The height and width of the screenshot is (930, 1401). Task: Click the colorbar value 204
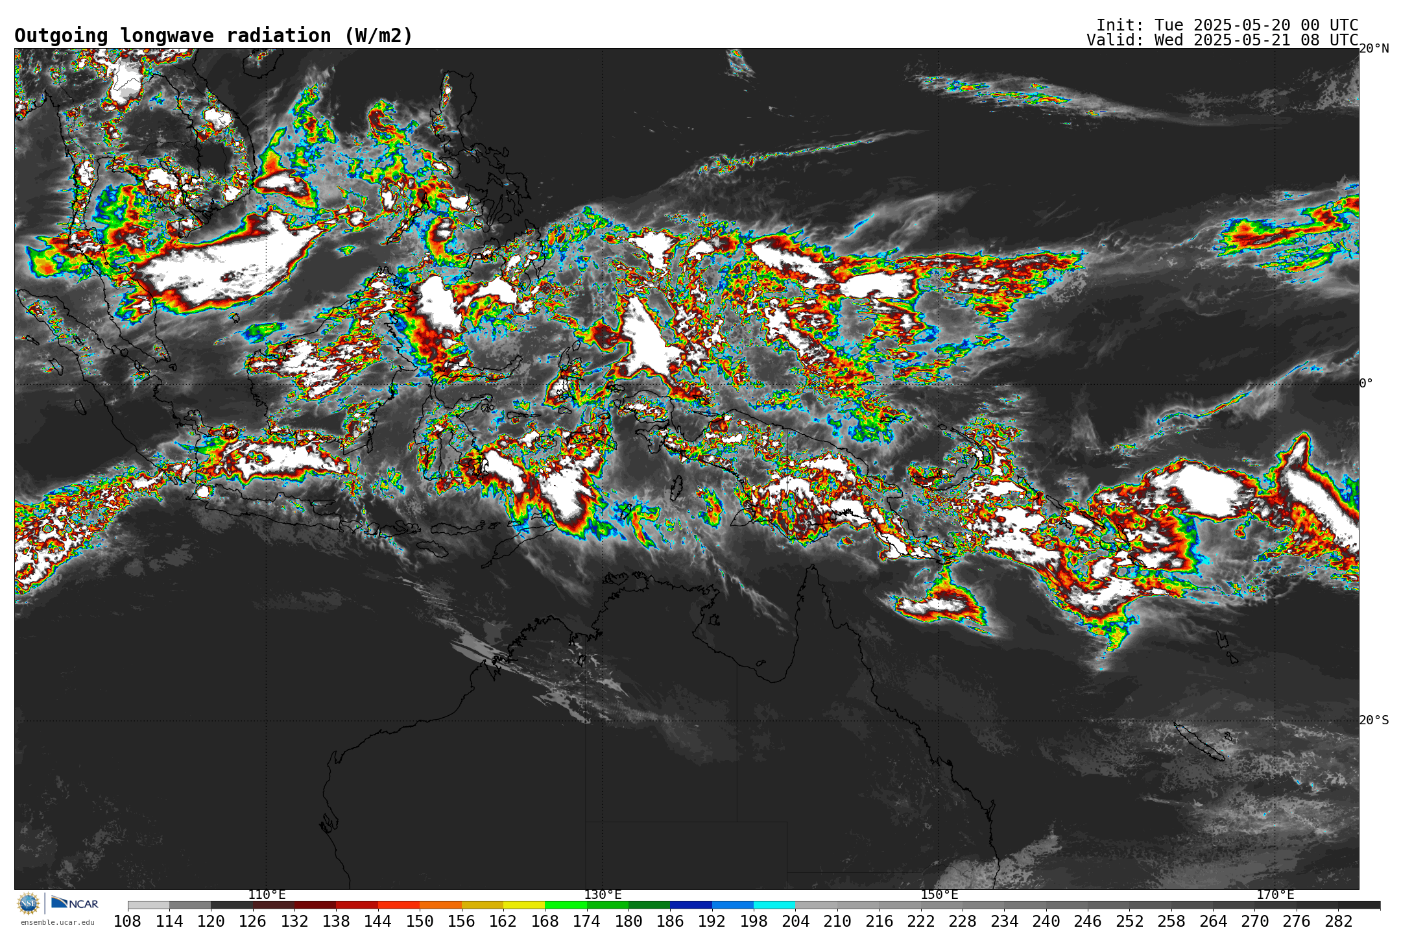795,922
